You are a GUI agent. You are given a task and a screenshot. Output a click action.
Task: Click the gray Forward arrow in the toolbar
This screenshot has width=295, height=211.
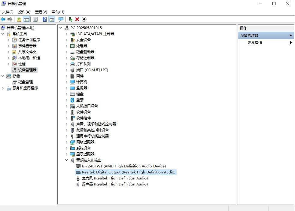(10, 19)
